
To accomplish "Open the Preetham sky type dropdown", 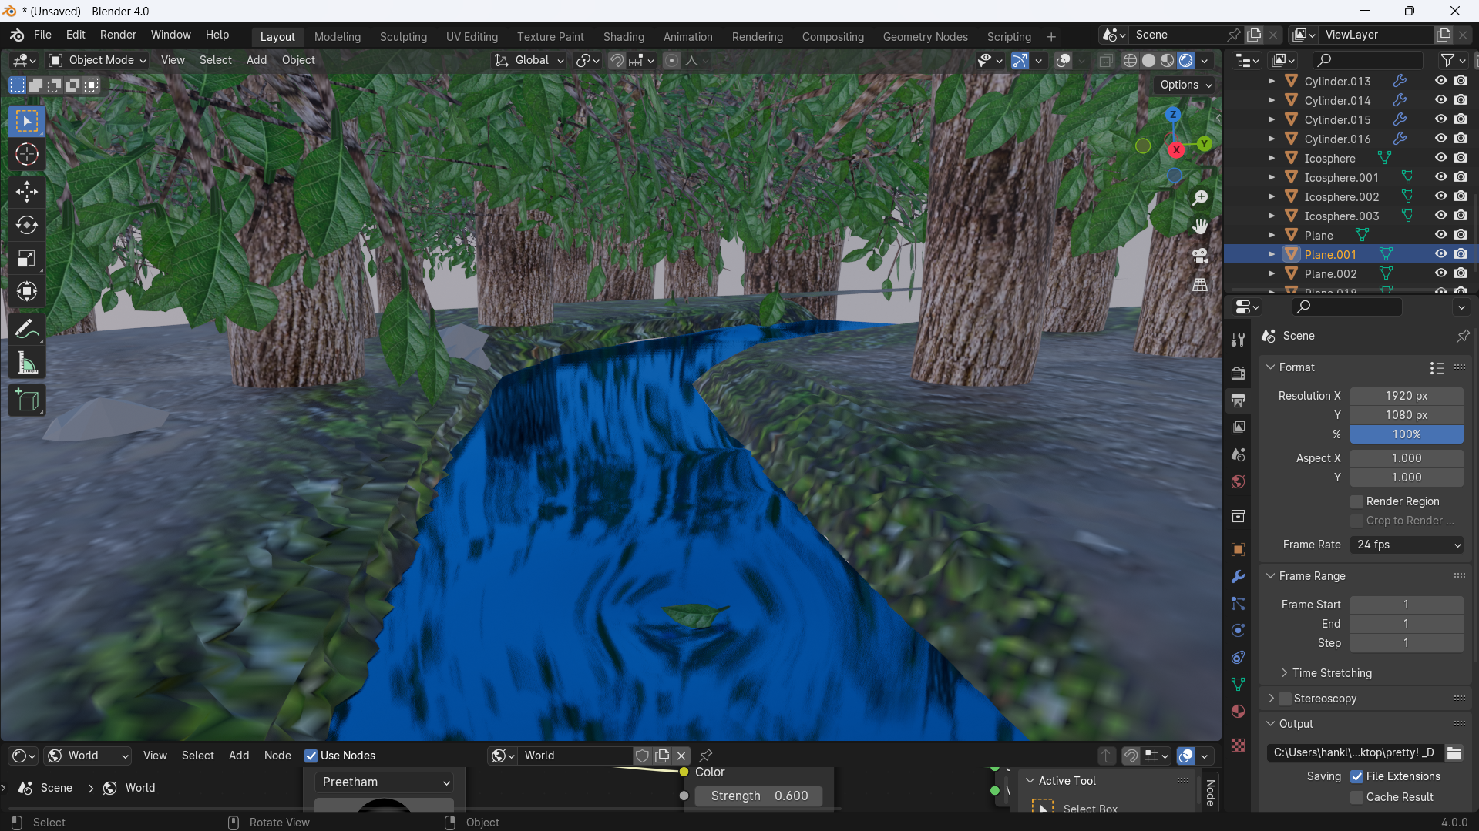I will tap(384, 782).
